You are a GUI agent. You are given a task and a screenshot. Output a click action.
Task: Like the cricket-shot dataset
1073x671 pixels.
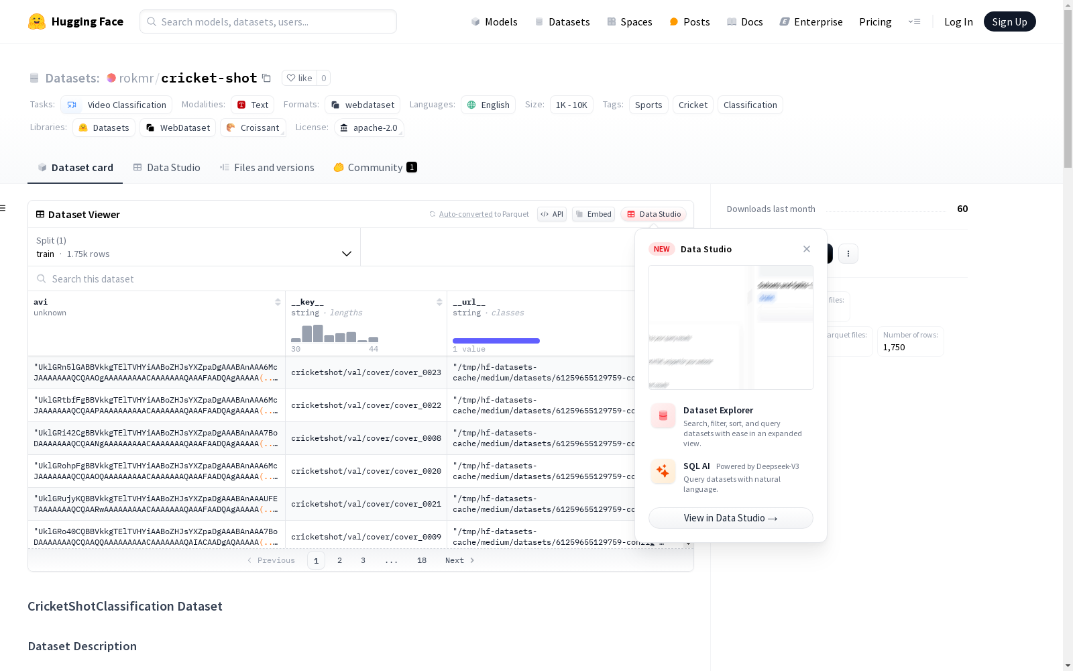[299, 78]
